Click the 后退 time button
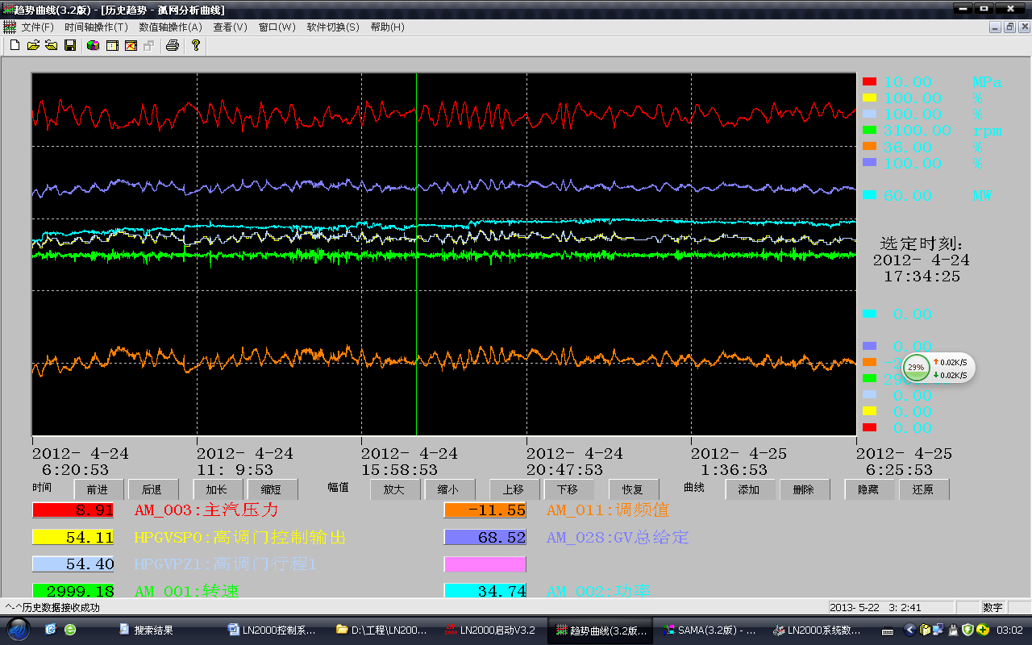The height and width of the screenshot is (645, 1032). pyautogui.click(x=152, y=489)
